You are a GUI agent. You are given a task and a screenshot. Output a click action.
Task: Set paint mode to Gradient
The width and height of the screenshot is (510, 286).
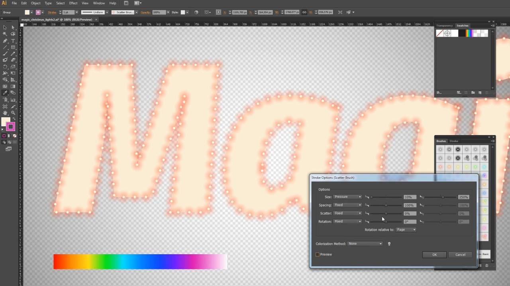click(9, 135)
